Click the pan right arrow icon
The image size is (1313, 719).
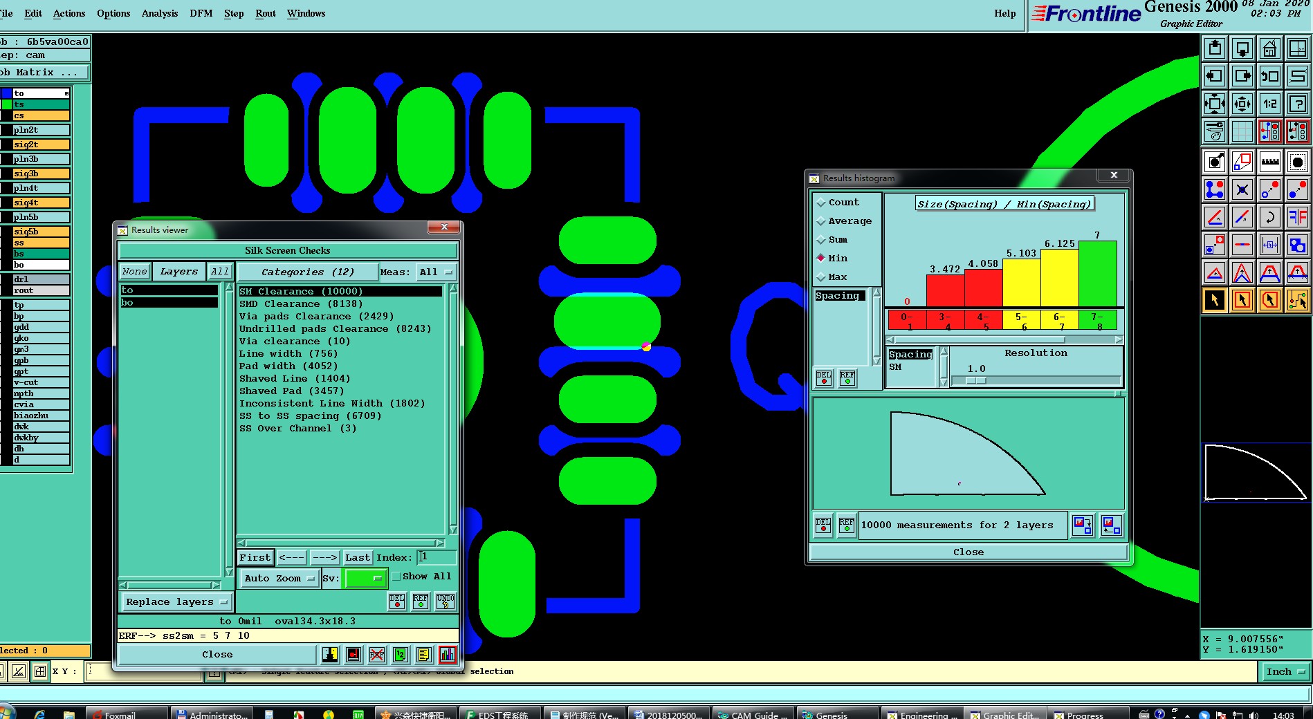pos(1242,76)
